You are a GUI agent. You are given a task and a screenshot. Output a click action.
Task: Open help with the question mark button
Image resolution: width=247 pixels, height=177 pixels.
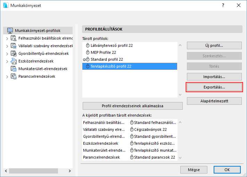(x=223, y=5)
